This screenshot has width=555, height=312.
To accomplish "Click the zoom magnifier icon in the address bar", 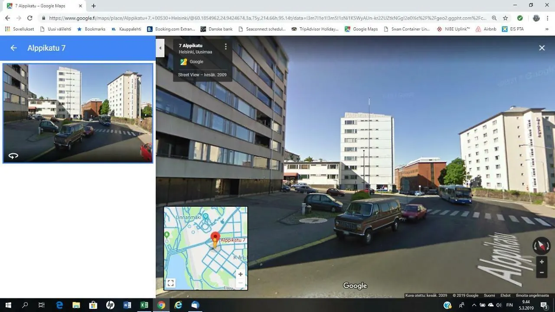I will coord(494,18).
